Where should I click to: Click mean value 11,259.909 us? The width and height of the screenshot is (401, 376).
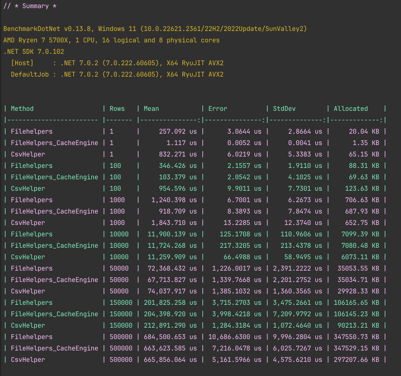tap(173, 257)
